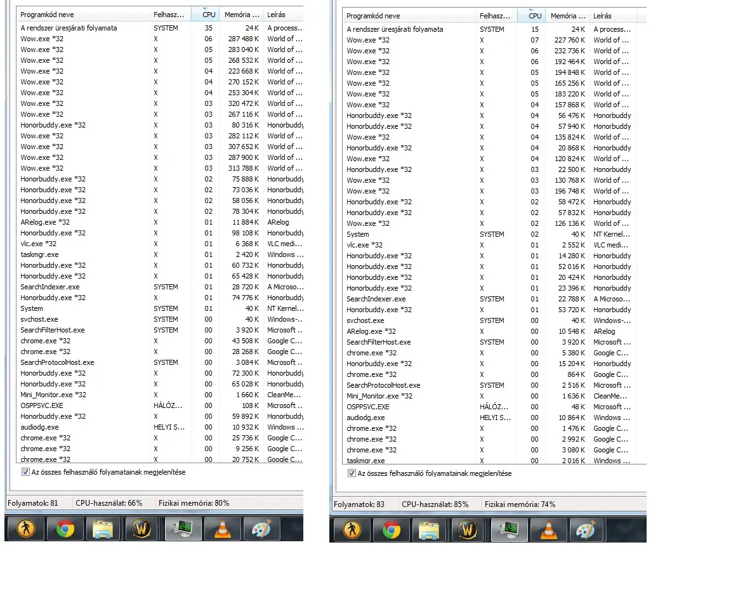
Task: Select idle process row in left window
Action: pos(160,28)
